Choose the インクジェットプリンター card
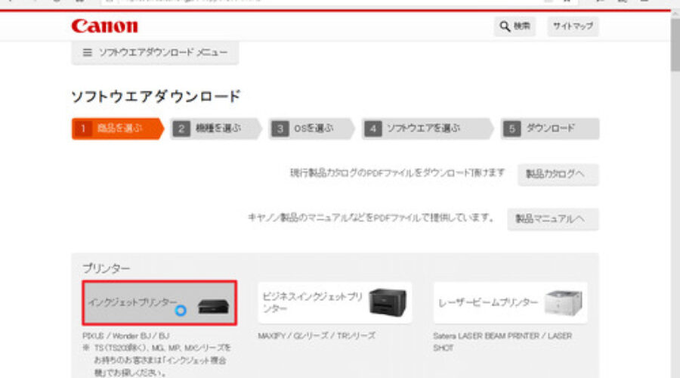Viewport: 680px width, 378px height. tap(159, 303)
